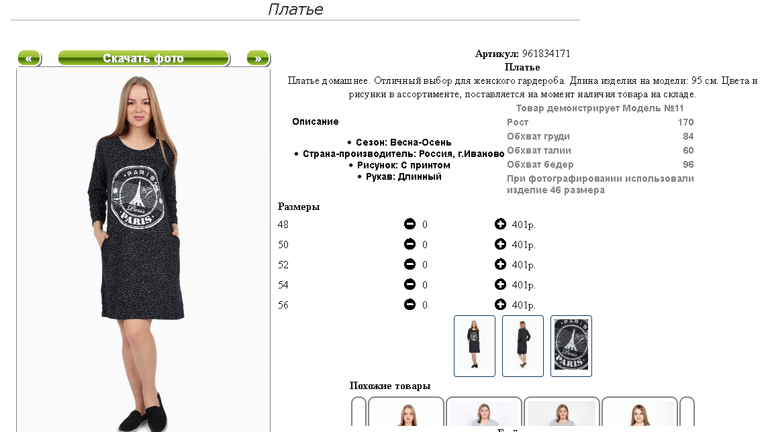Image resolution: width=766 pixels, height=432 pixels.
Task: Select Paris print close-up thumbnail
Action: (571, 346)
